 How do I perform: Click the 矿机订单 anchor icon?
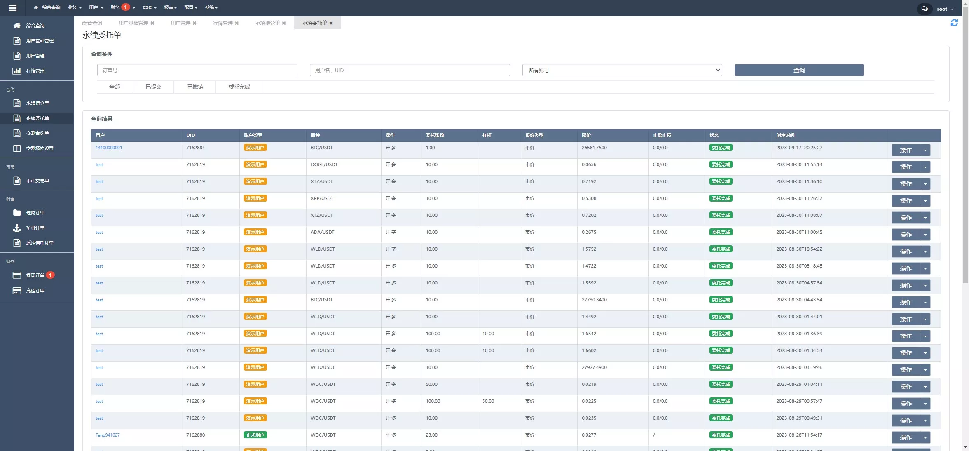point(17,228)
